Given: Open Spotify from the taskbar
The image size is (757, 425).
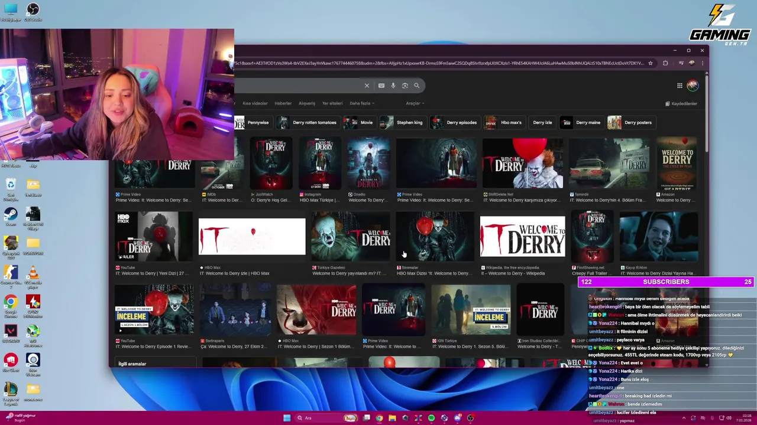Looking at the screenshot, I should pyautogui.click(x=431, y=418).
